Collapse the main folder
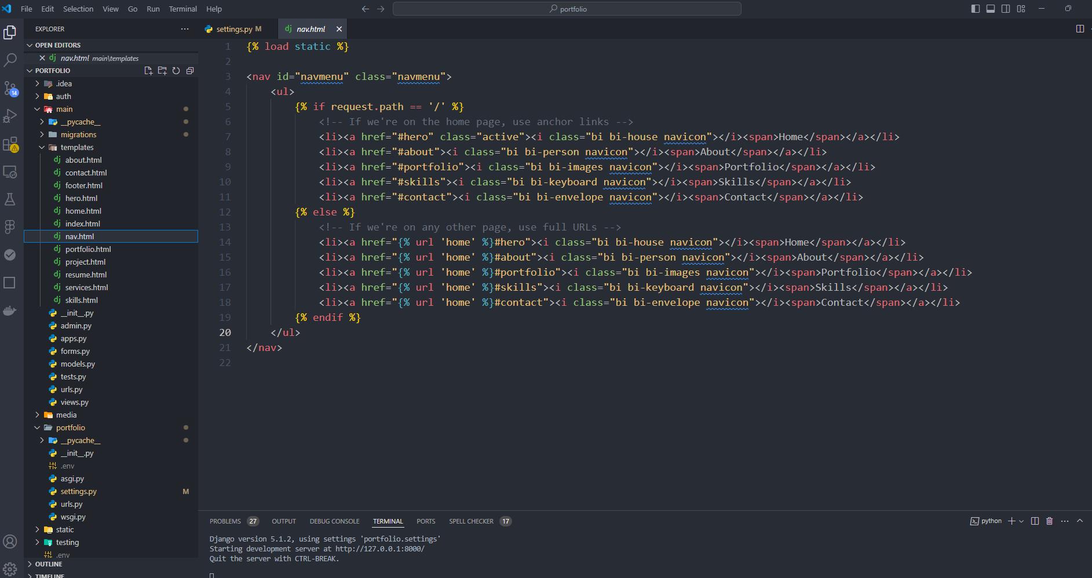Viewport: 1092px width, 578px height. [64, 109]
